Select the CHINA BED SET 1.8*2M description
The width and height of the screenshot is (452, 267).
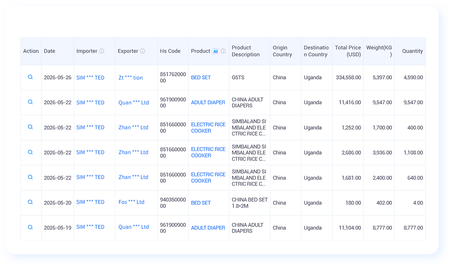[x=249, y=203]
